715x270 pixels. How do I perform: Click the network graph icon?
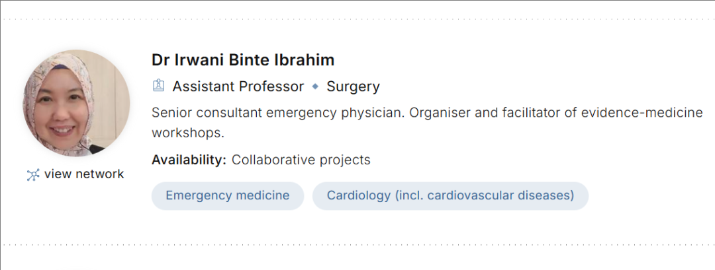click(33, 175)
